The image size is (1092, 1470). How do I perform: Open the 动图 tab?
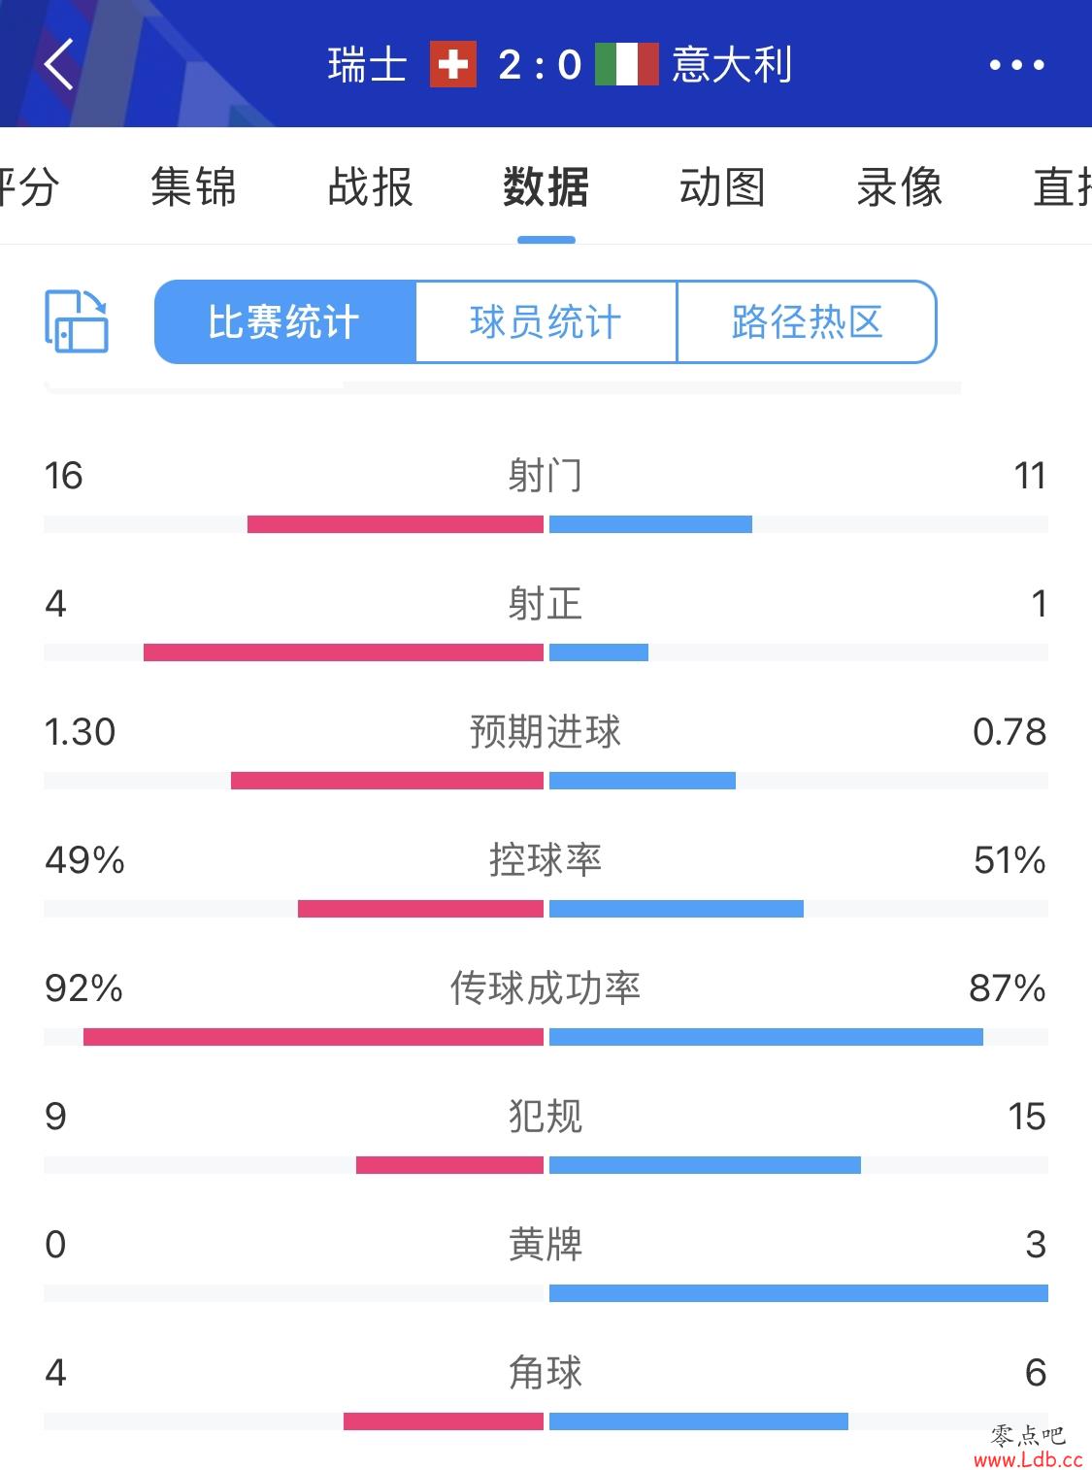[722, 186]
